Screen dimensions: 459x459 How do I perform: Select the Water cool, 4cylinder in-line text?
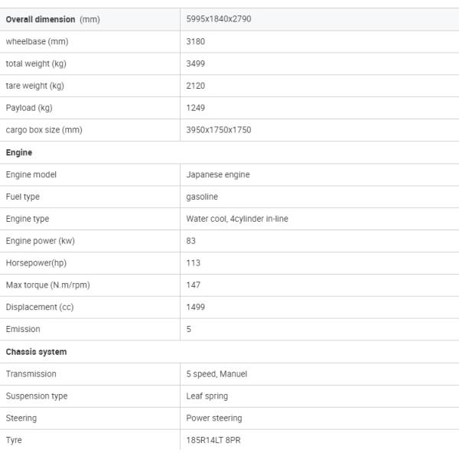coord(237,219)
